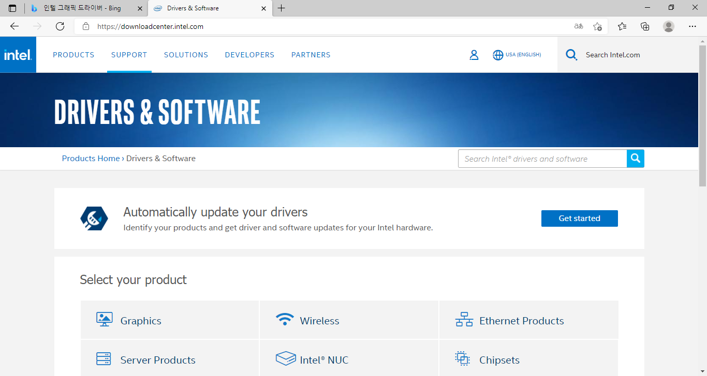
Task: Follow the Products Home breadcrumb link
Action: pos(91,159)
